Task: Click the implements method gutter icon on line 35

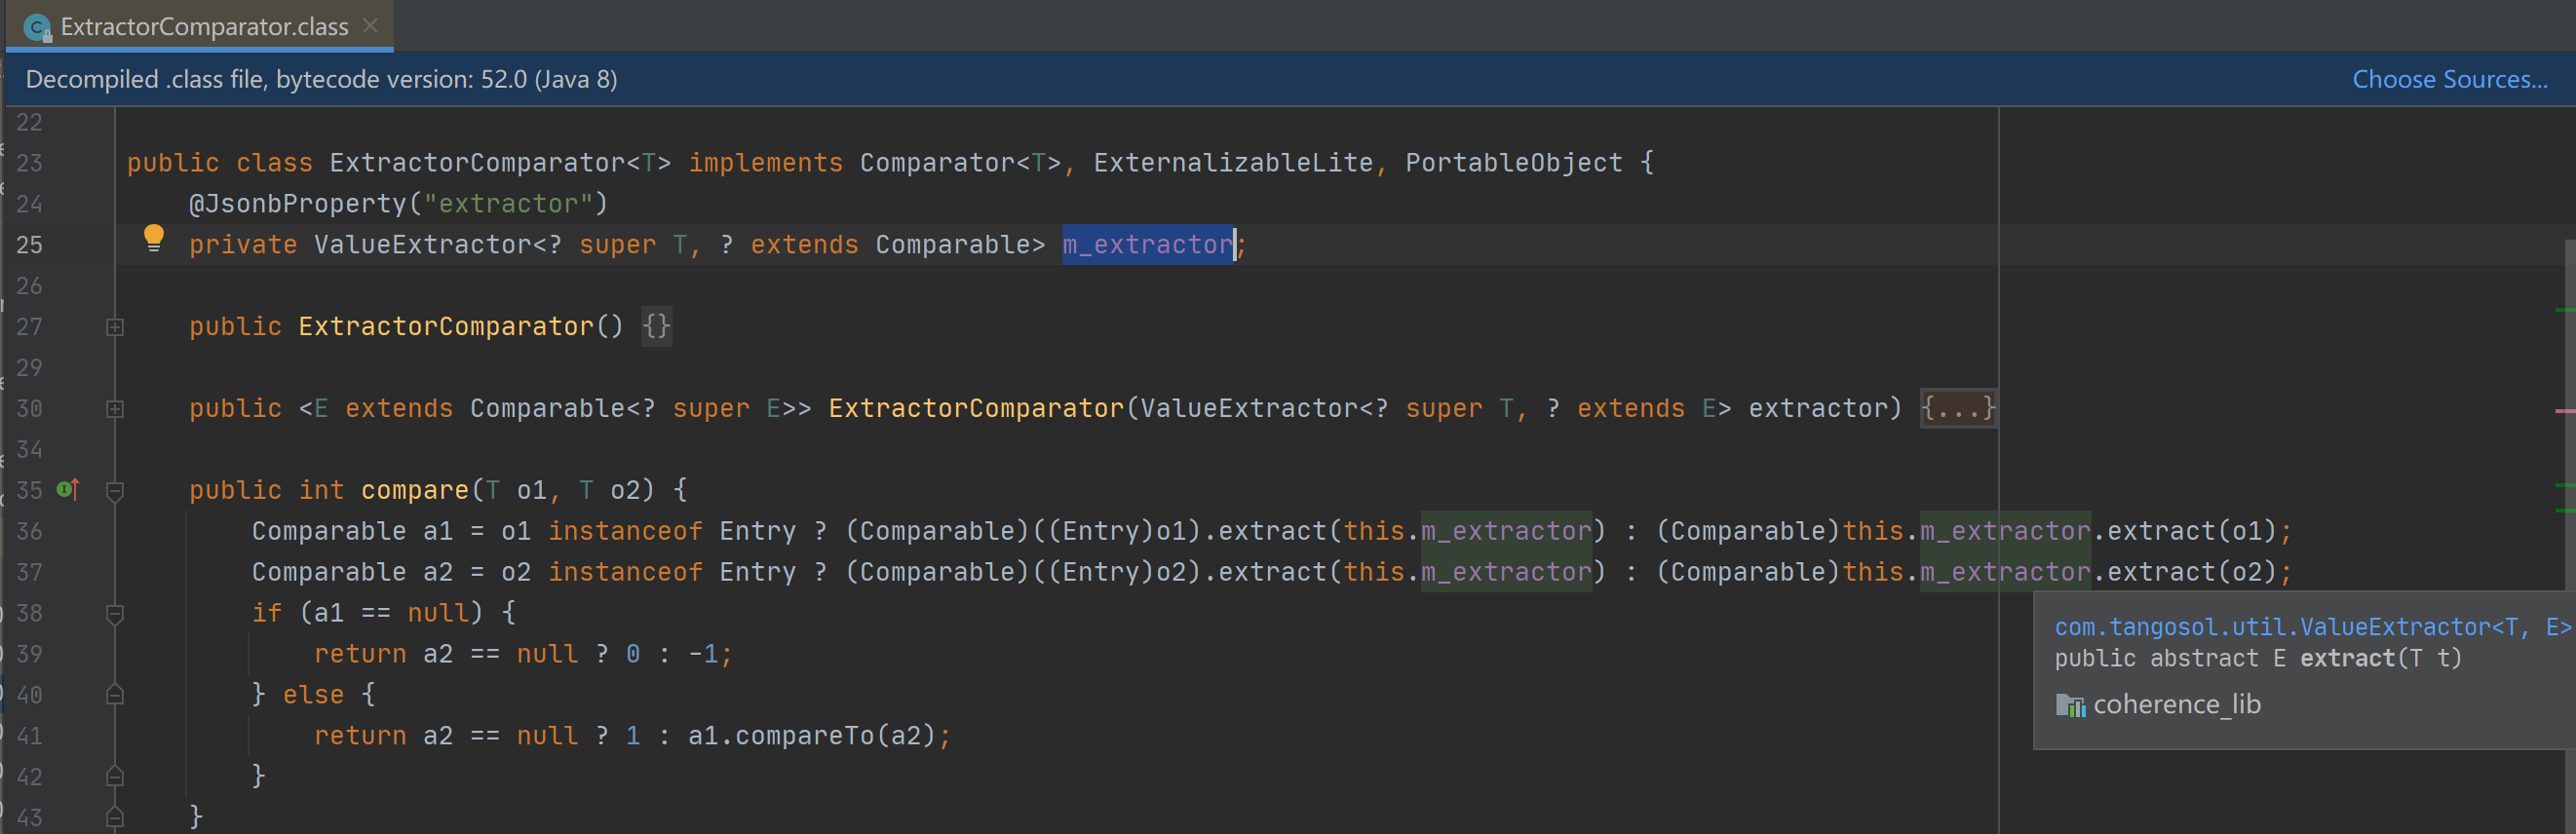Action: coord(68,489)
